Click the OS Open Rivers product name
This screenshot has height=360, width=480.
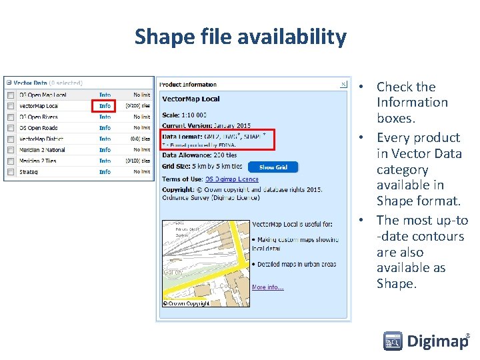pos(39,117)
